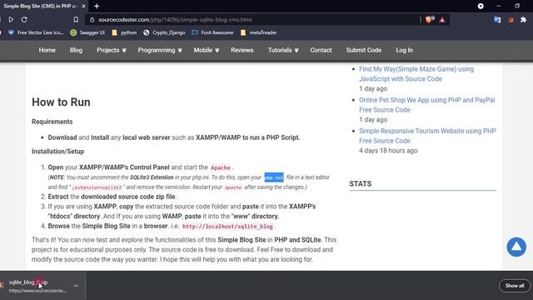The width and height of the screenshot is (533, 300).
Task: Click the zip file icon in downloads bar
Action: [2, 285]
